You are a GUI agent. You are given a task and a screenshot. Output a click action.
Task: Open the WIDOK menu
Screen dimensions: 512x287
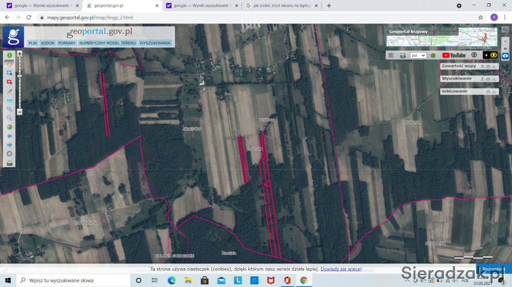point(48,43)
